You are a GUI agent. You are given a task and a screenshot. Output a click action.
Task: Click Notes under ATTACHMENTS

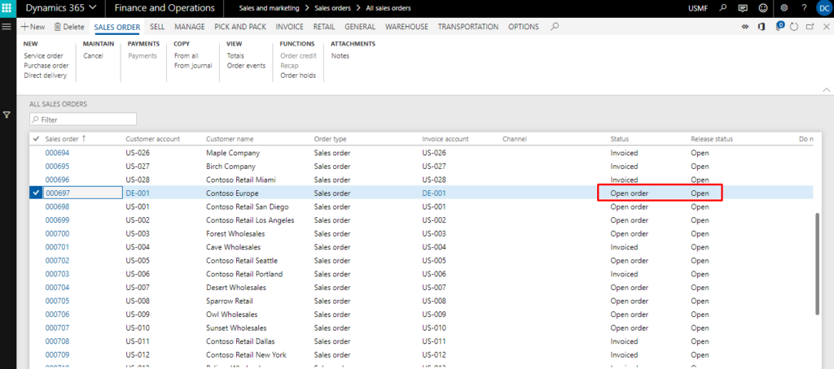[340, 56]
